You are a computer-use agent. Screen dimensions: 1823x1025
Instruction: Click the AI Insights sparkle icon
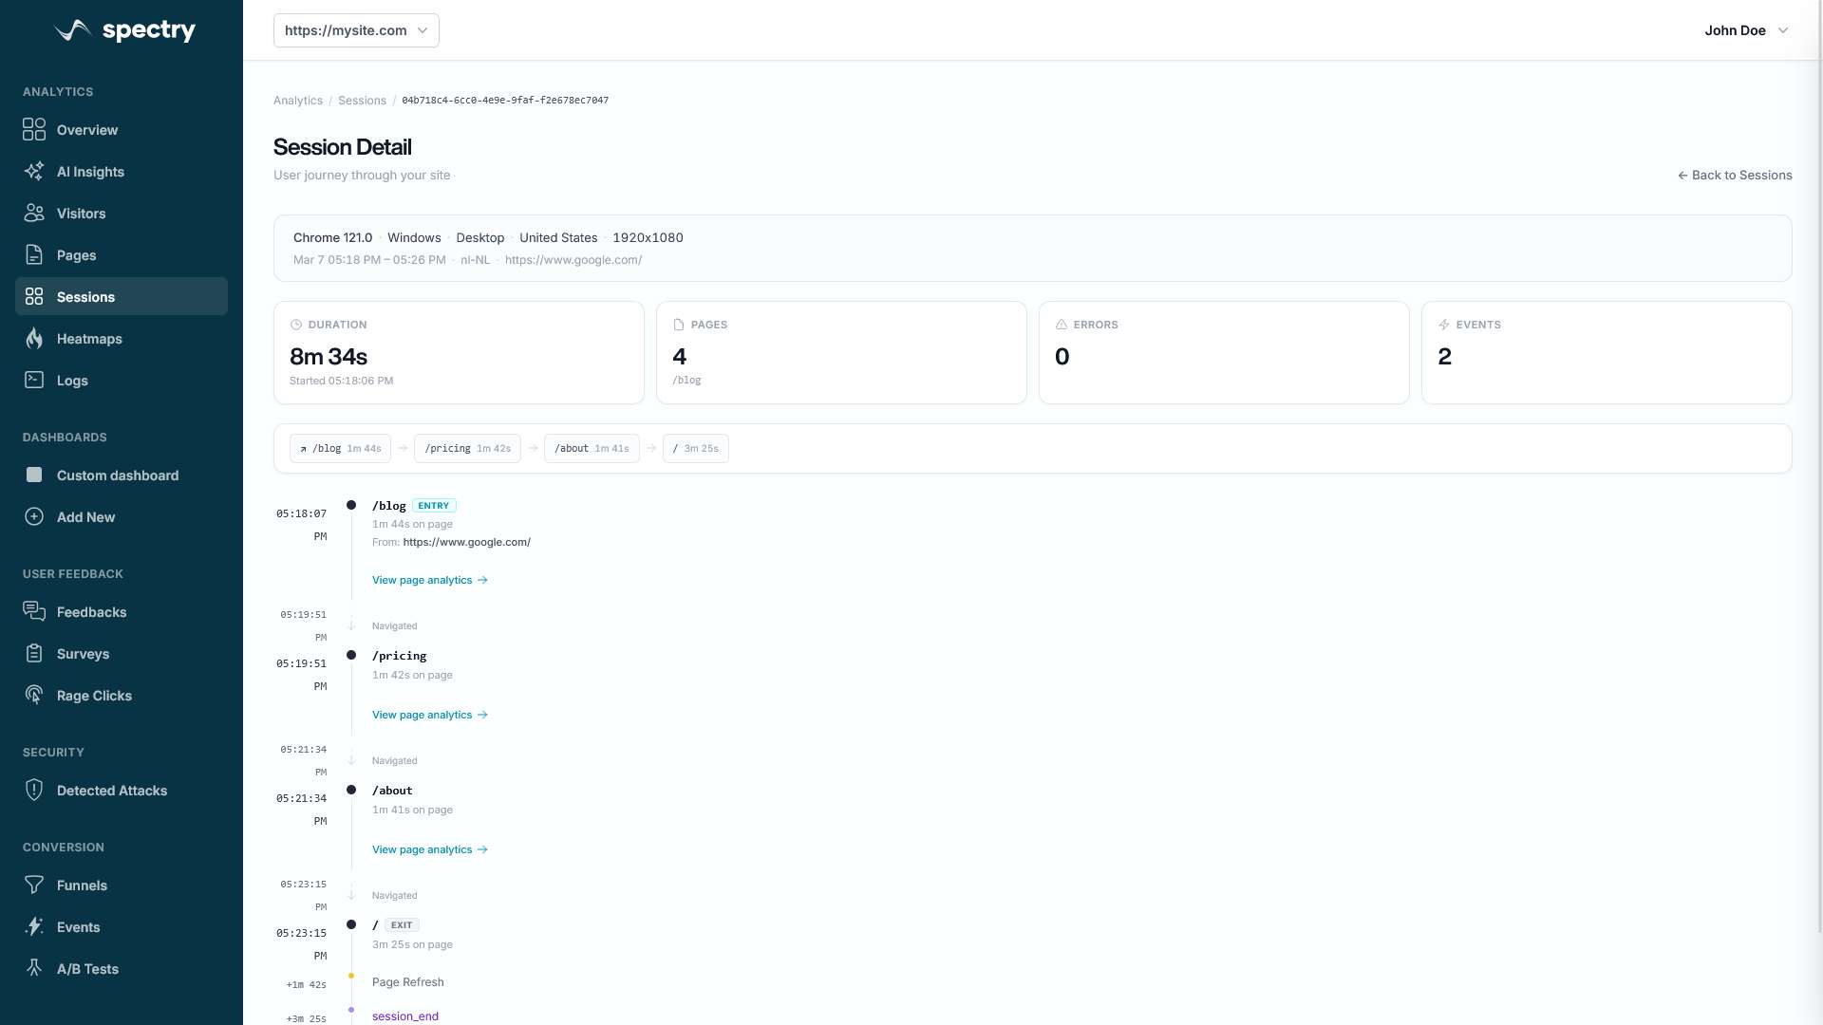coord(34,172)
